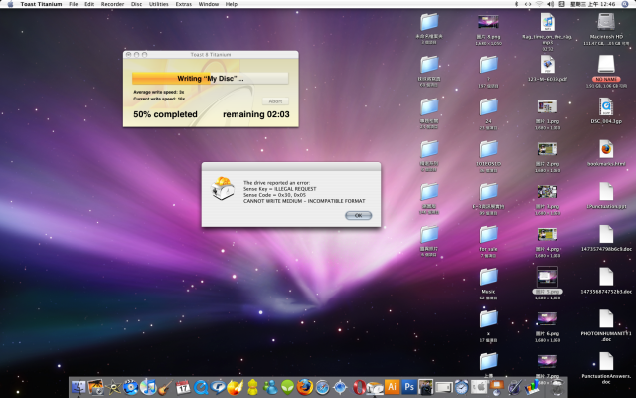Click the menu bar clock showing 12:46
636x398 pixels.
[x=593, y=4]
